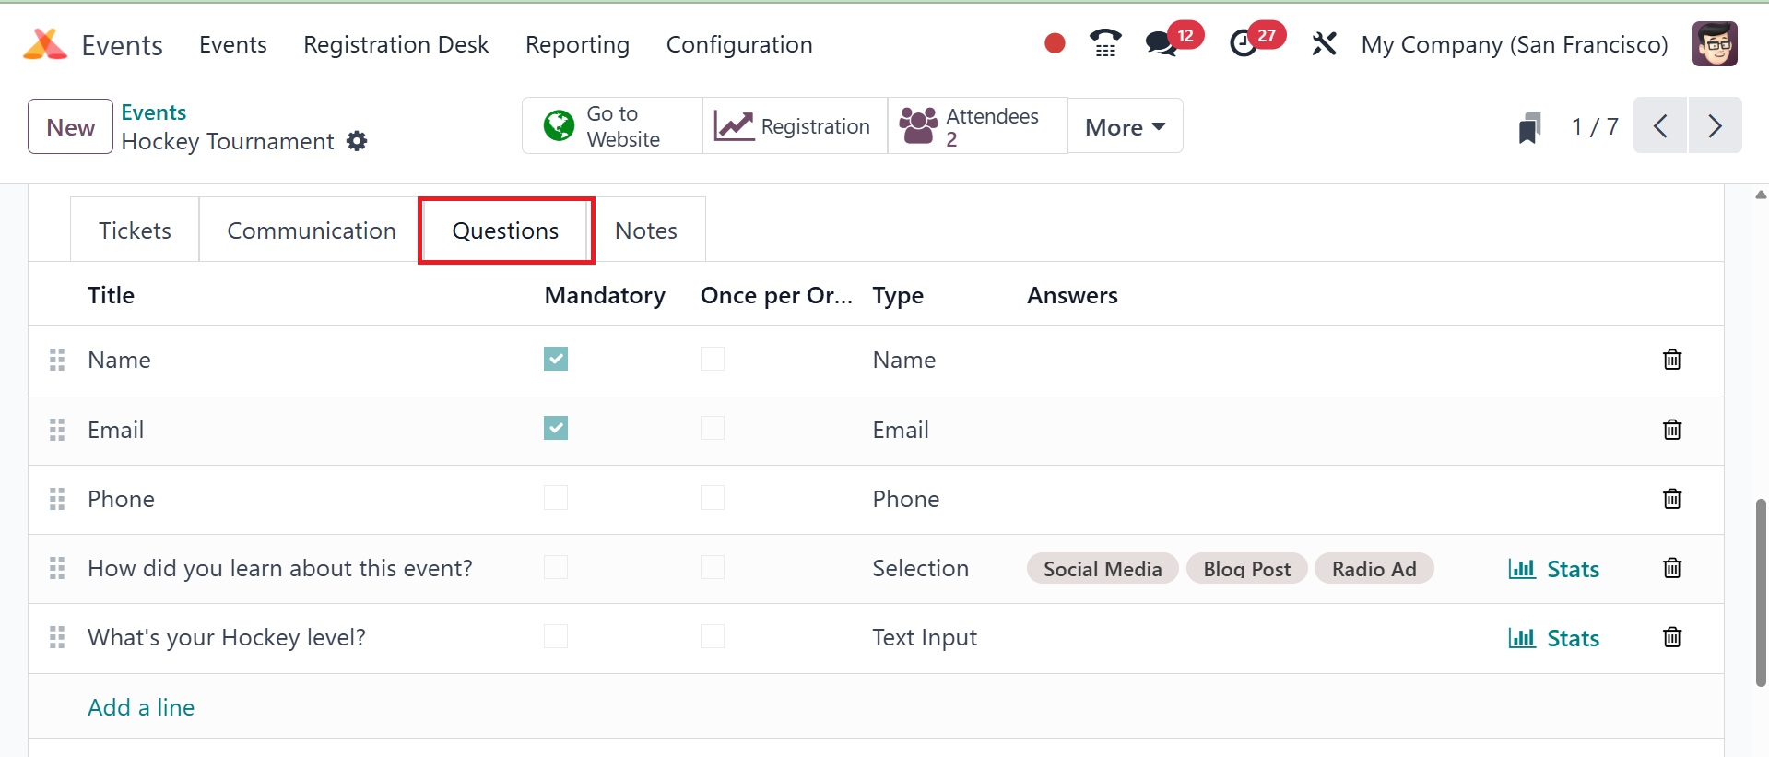The width and height of the screenshot is (1769, 757).
Task: Click the Add a line link
Action: pos(141,707)
